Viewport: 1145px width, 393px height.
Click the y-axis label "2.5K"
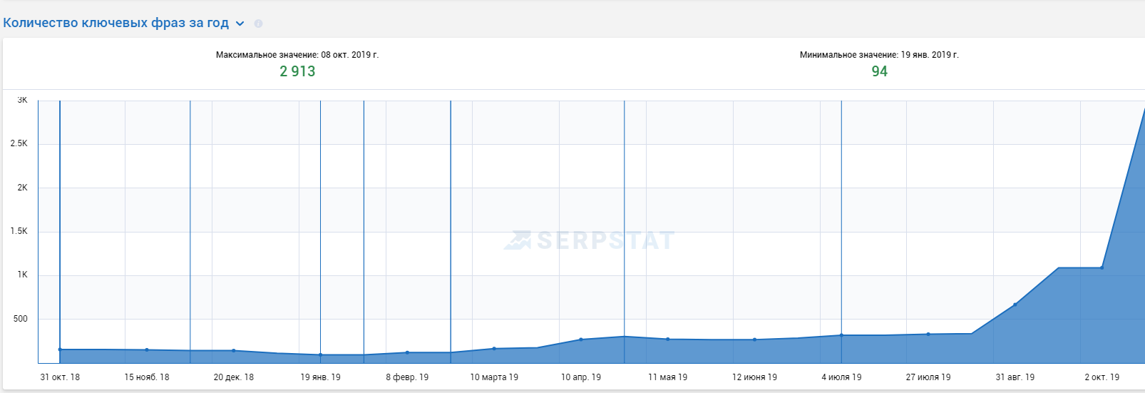pyautogui.click(x=19, y=144)
